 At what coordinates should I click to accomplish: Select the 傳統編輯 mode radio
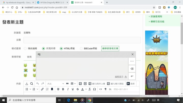click(x=25, y=49)
